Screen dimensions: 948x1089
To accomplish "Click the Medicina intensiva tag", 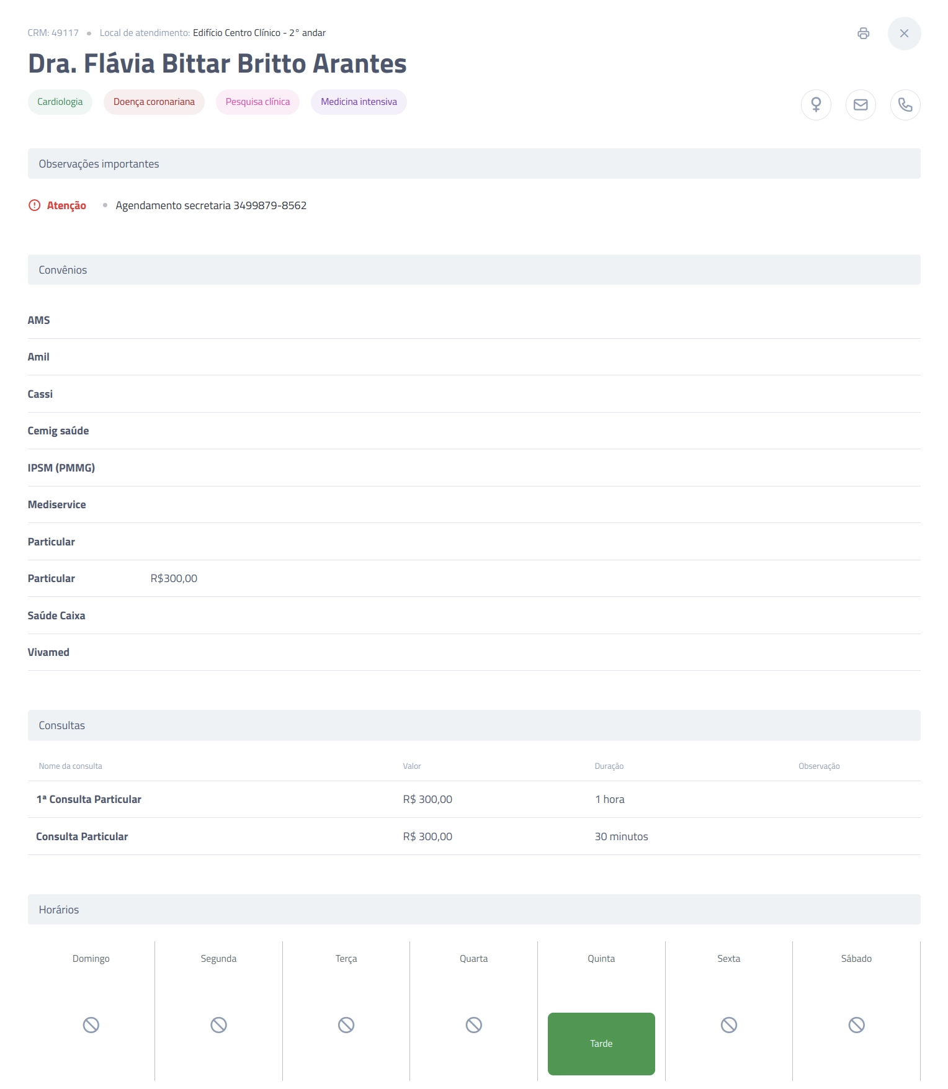I will click(x=359, y=102).
